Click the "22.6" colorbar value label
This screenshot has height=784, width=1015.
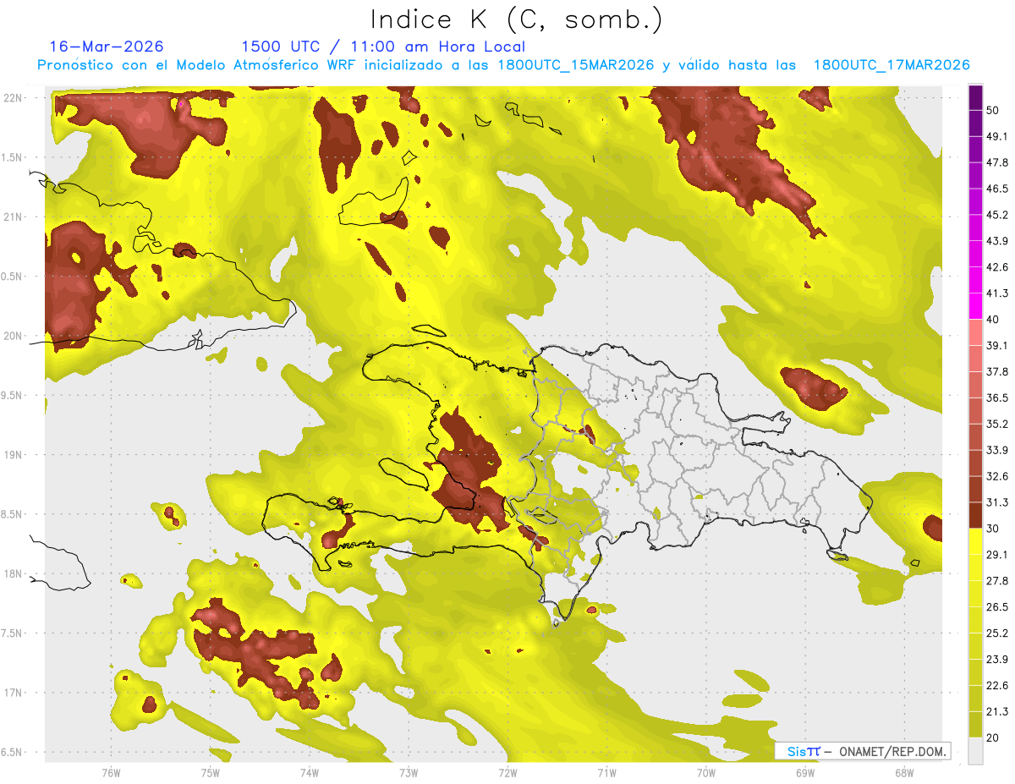tap(998, 686)
